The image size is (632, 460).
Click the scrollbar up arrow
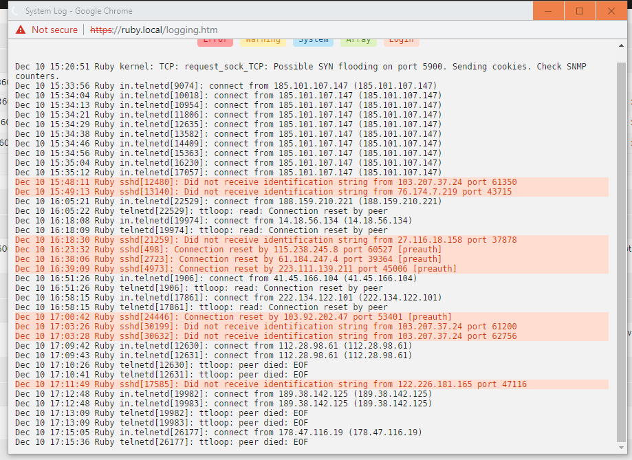click(x=621, y=45)
